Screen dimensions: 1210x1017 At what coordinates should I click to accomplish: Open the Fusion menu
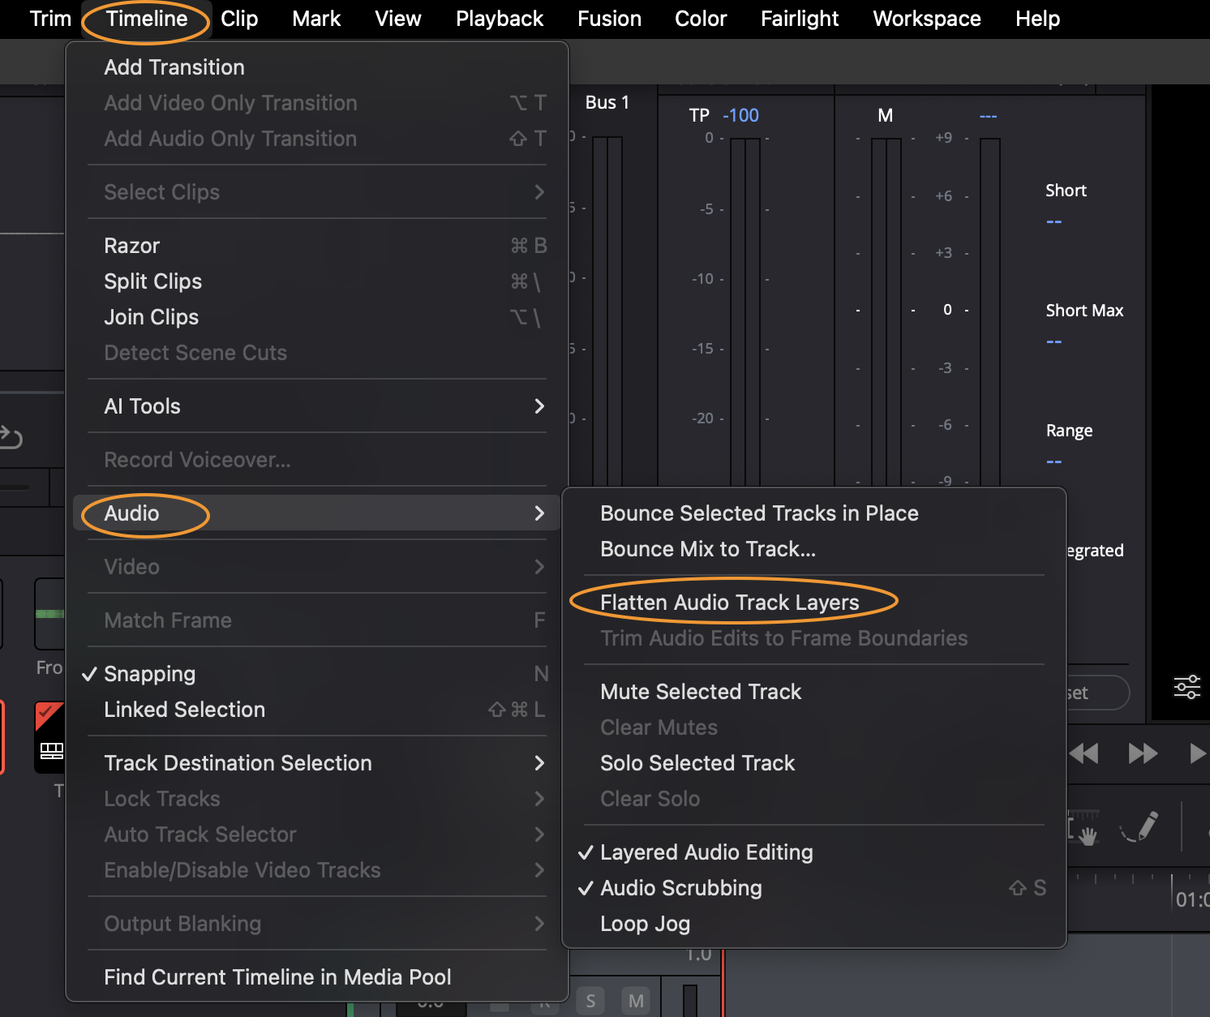coord(610,19)
